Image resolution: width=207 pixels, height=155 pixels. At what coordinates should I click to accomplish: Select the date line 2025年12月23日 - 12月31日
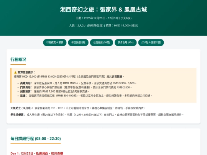[103, 18]
